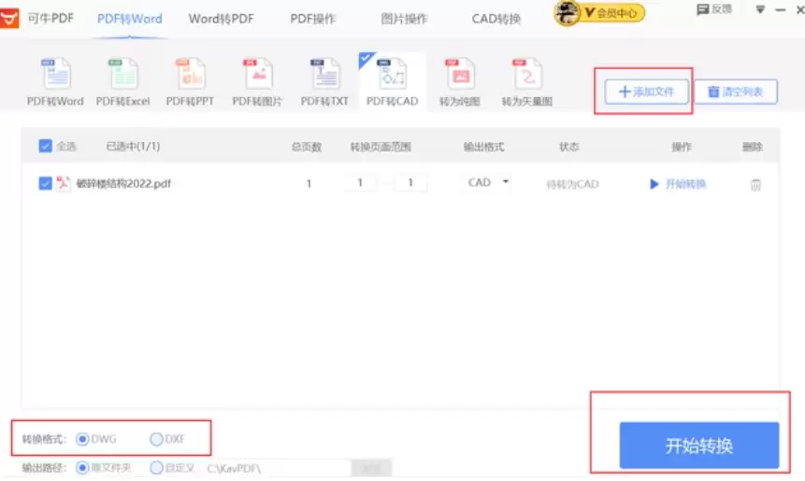Select the 自定义 output path radio button
Screen dimensions: 805x481
[156, 468]
